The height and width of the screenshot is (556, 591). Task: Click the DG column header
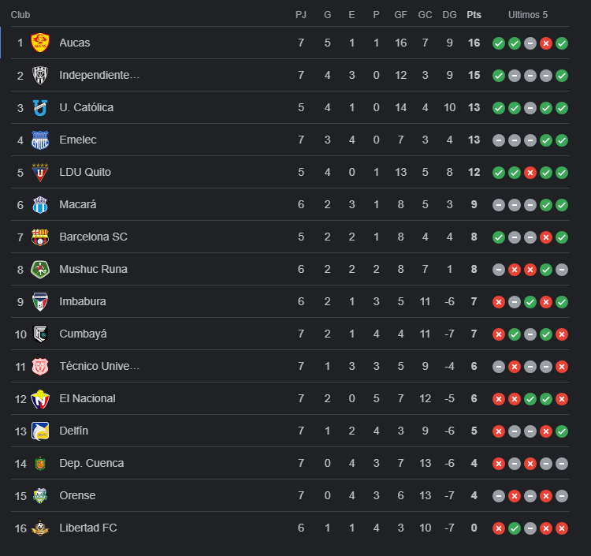[449, 15]
